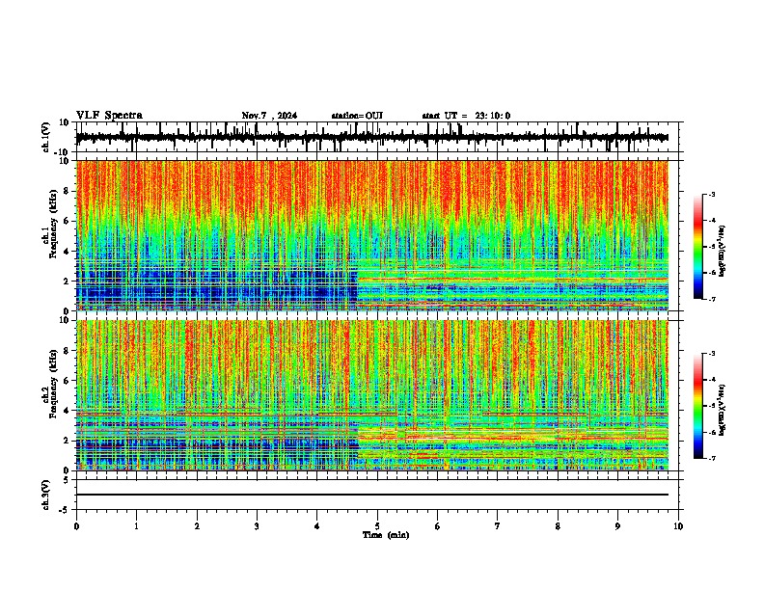The height and width of the screenshot is (590, 764).
Task: Click the '-7' label on ch.2 color bar
Action: 712,458
